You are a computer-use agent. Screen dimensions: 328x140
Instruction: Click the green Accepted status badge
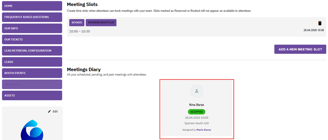(196, 112)
